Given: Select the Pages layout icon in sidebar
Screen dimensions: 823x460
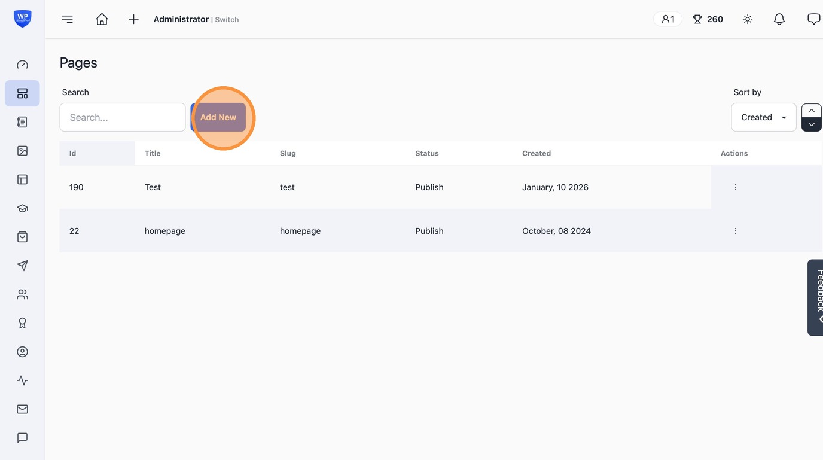Looking at the screenshot, I should coord(22,93).
